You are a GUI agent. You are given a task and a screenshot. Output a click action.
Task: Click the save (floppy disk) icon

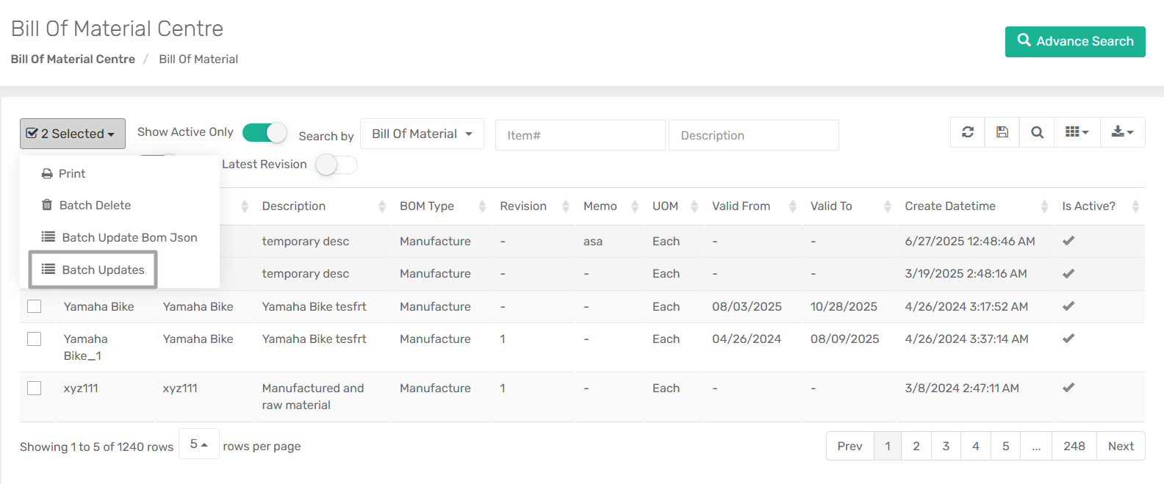1002,132
